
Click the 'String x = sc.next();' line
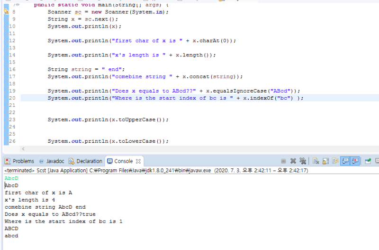pyautogui.click(x=82, y=19)
